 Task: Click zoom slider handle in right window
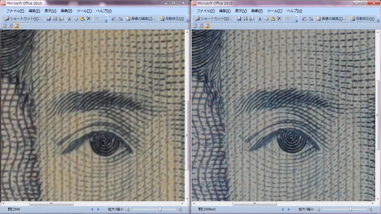(x=350, y=209)
